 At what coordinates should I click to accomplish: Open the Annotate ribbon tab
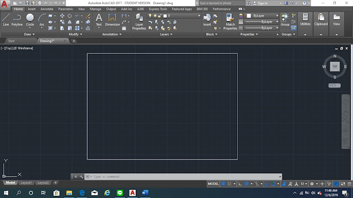47,9
